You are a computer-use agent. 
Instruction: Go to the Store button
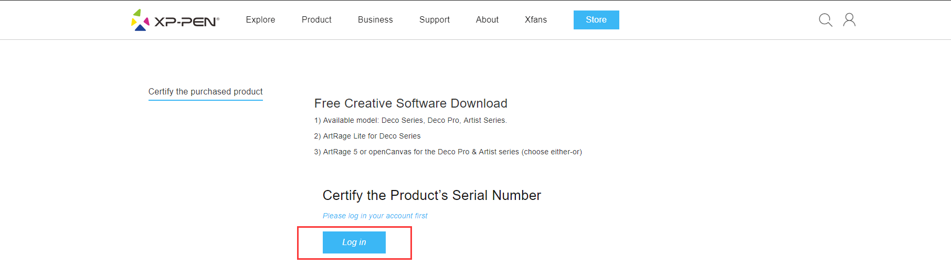(x=596, y=20)
